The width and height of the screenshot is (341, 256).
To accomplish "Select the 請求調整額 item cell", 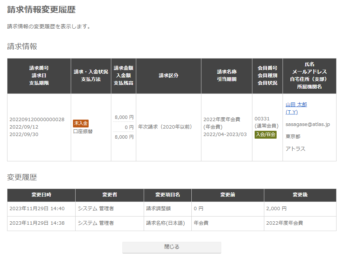I will click(168, 209).
